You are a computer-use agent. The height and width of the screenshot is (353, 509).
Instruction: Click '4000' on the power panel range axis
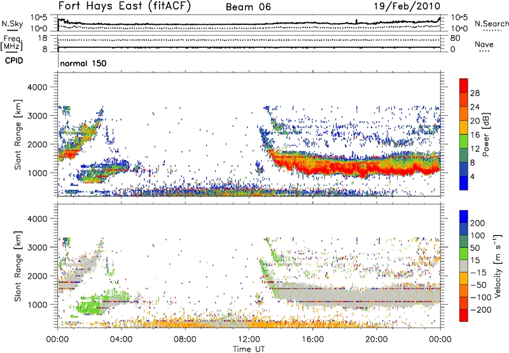click(37, 87)
